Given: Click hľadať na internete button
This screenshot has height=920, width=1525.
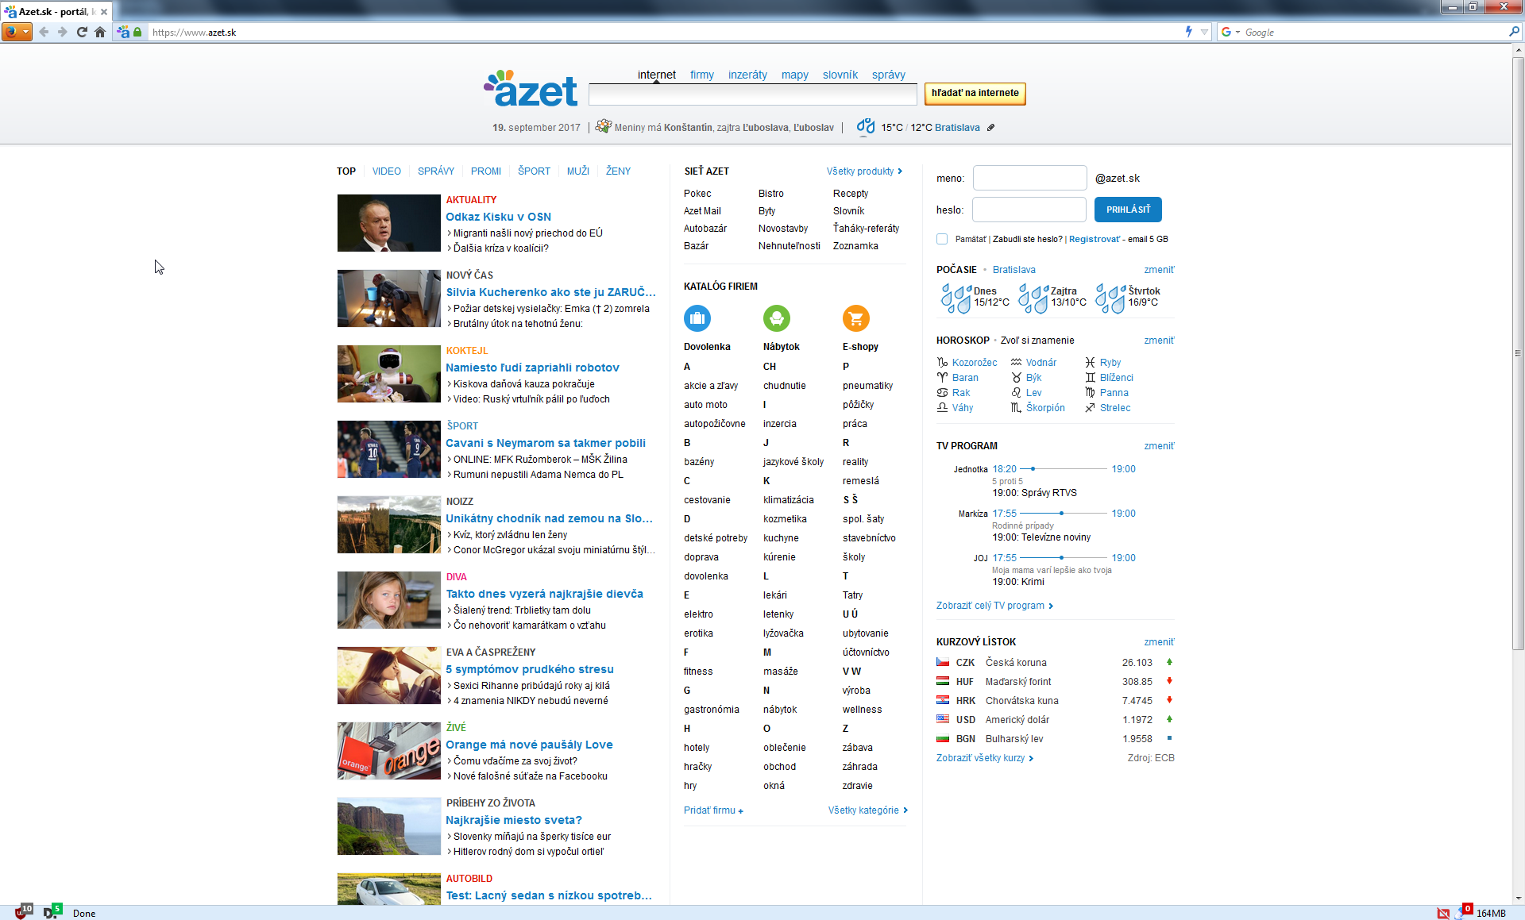Looking at the screenshot, I should (x=975, y=93).
